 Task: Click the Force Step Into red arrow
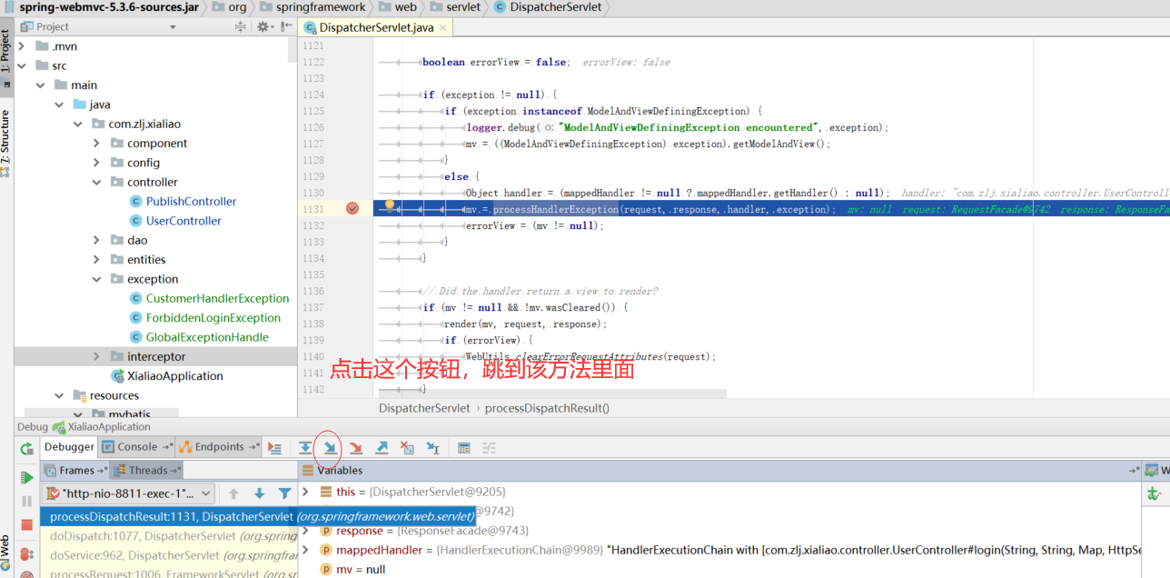tap(356, 448)
